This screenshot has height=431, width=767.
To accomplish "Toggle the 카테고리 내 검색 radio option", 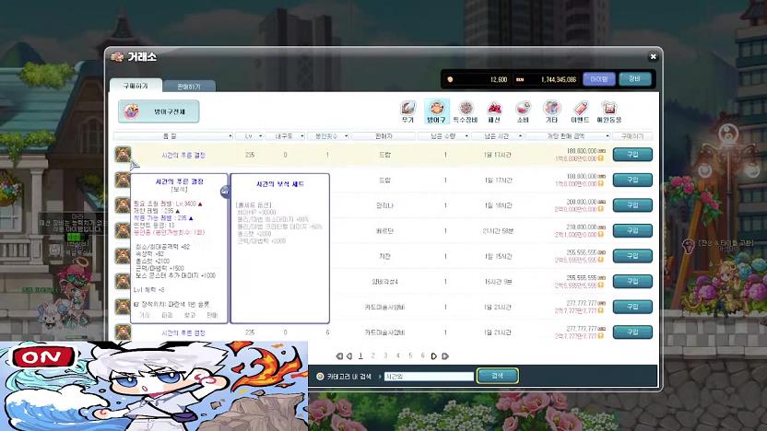I will [x=320, y=377].
